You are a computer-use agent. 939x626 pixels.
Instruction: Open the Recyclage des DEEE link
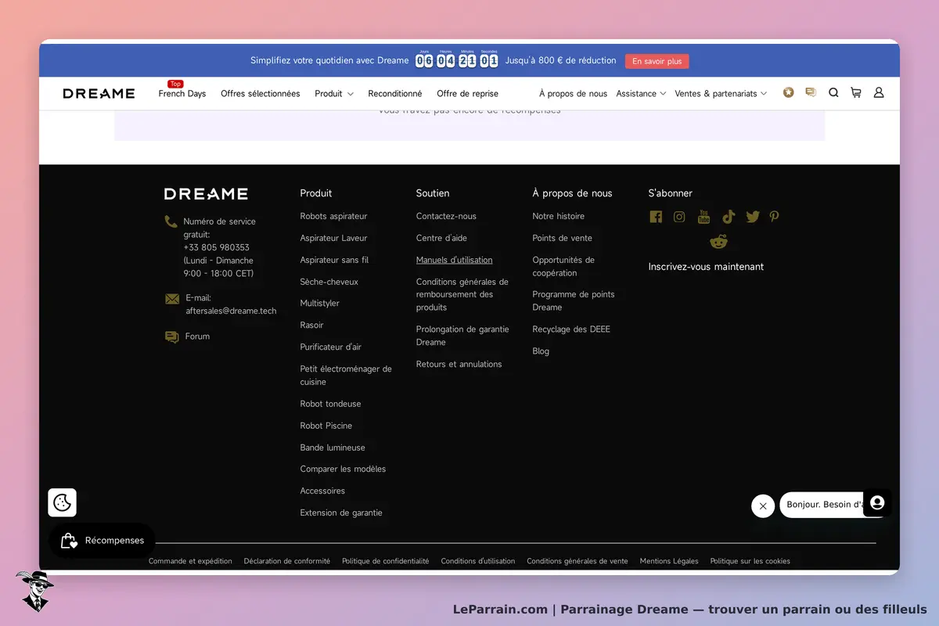[x=571, y=329]
